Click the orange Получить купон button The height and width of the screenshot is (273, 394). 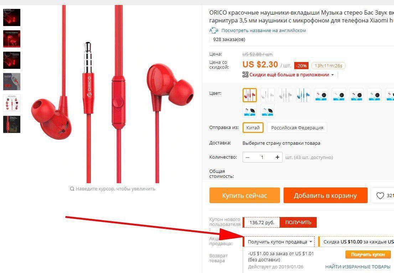(368, 254)
